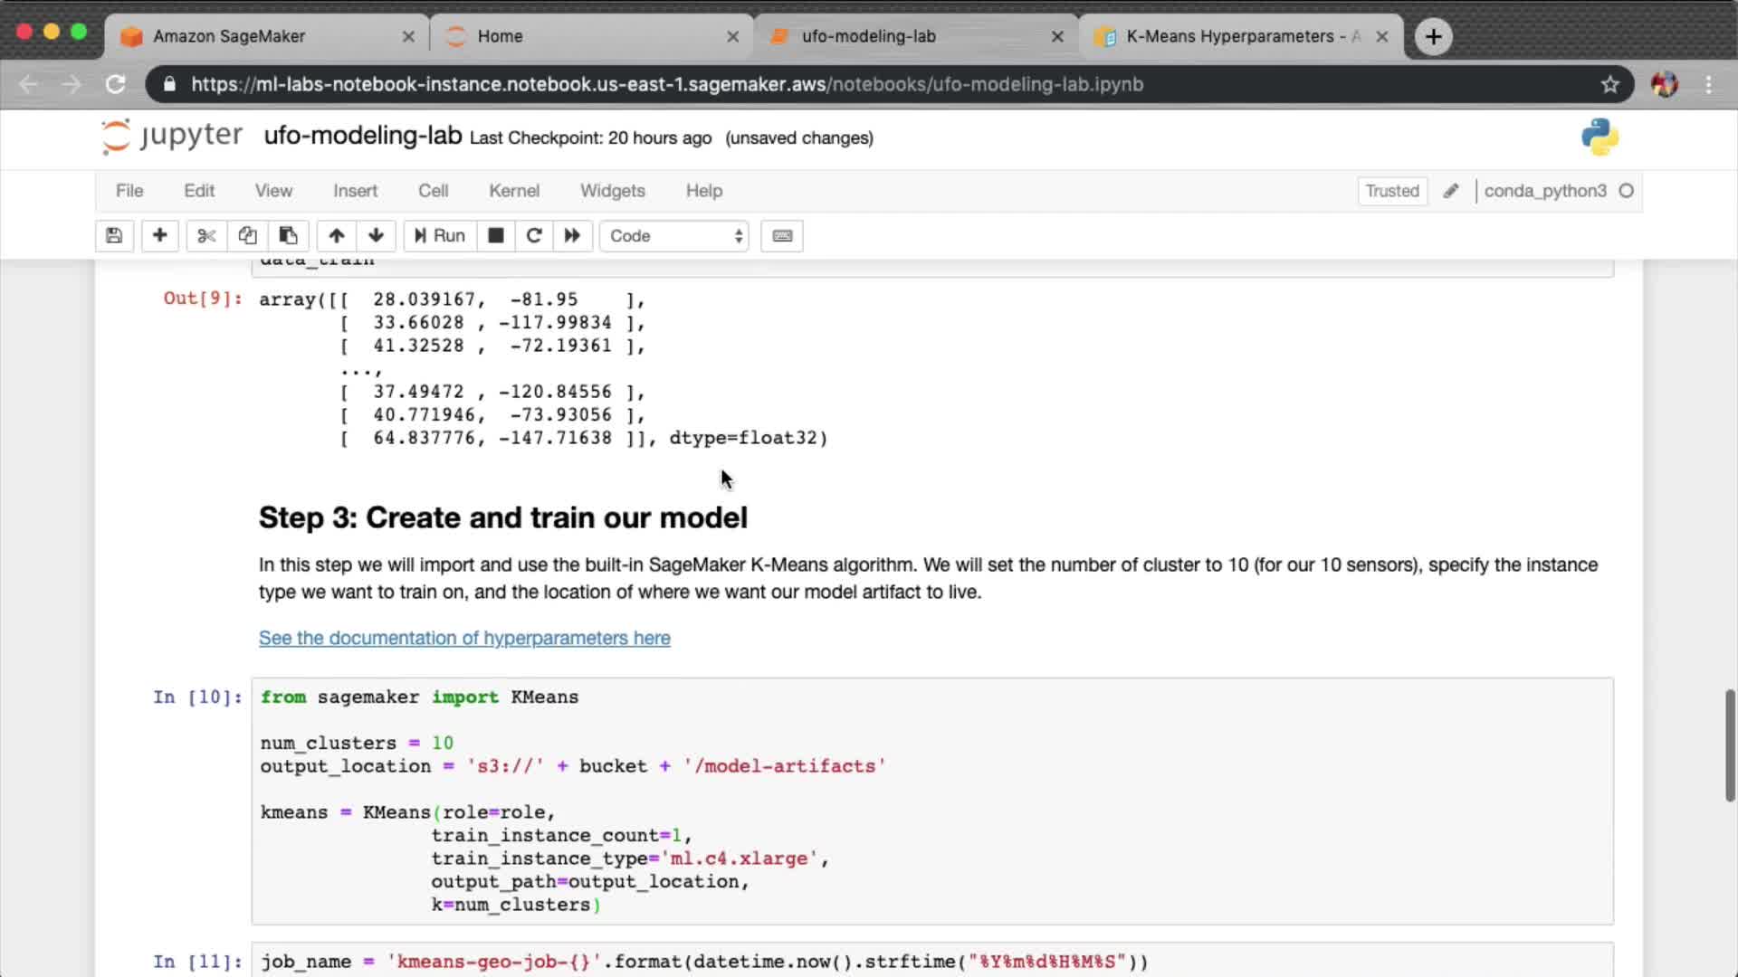
Task: Click the Run button
Action: pyautogui.click(x=440, y=236)
